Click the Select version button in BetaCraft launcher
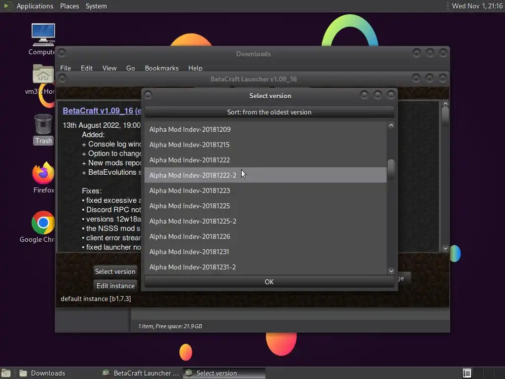The image size is (505, 379). (x=115, y=271)
